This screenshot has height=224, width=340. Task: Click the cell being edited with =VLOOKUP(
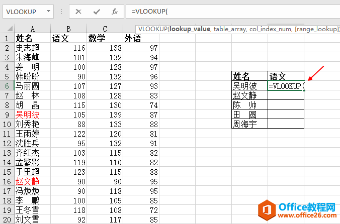(286, 86)
